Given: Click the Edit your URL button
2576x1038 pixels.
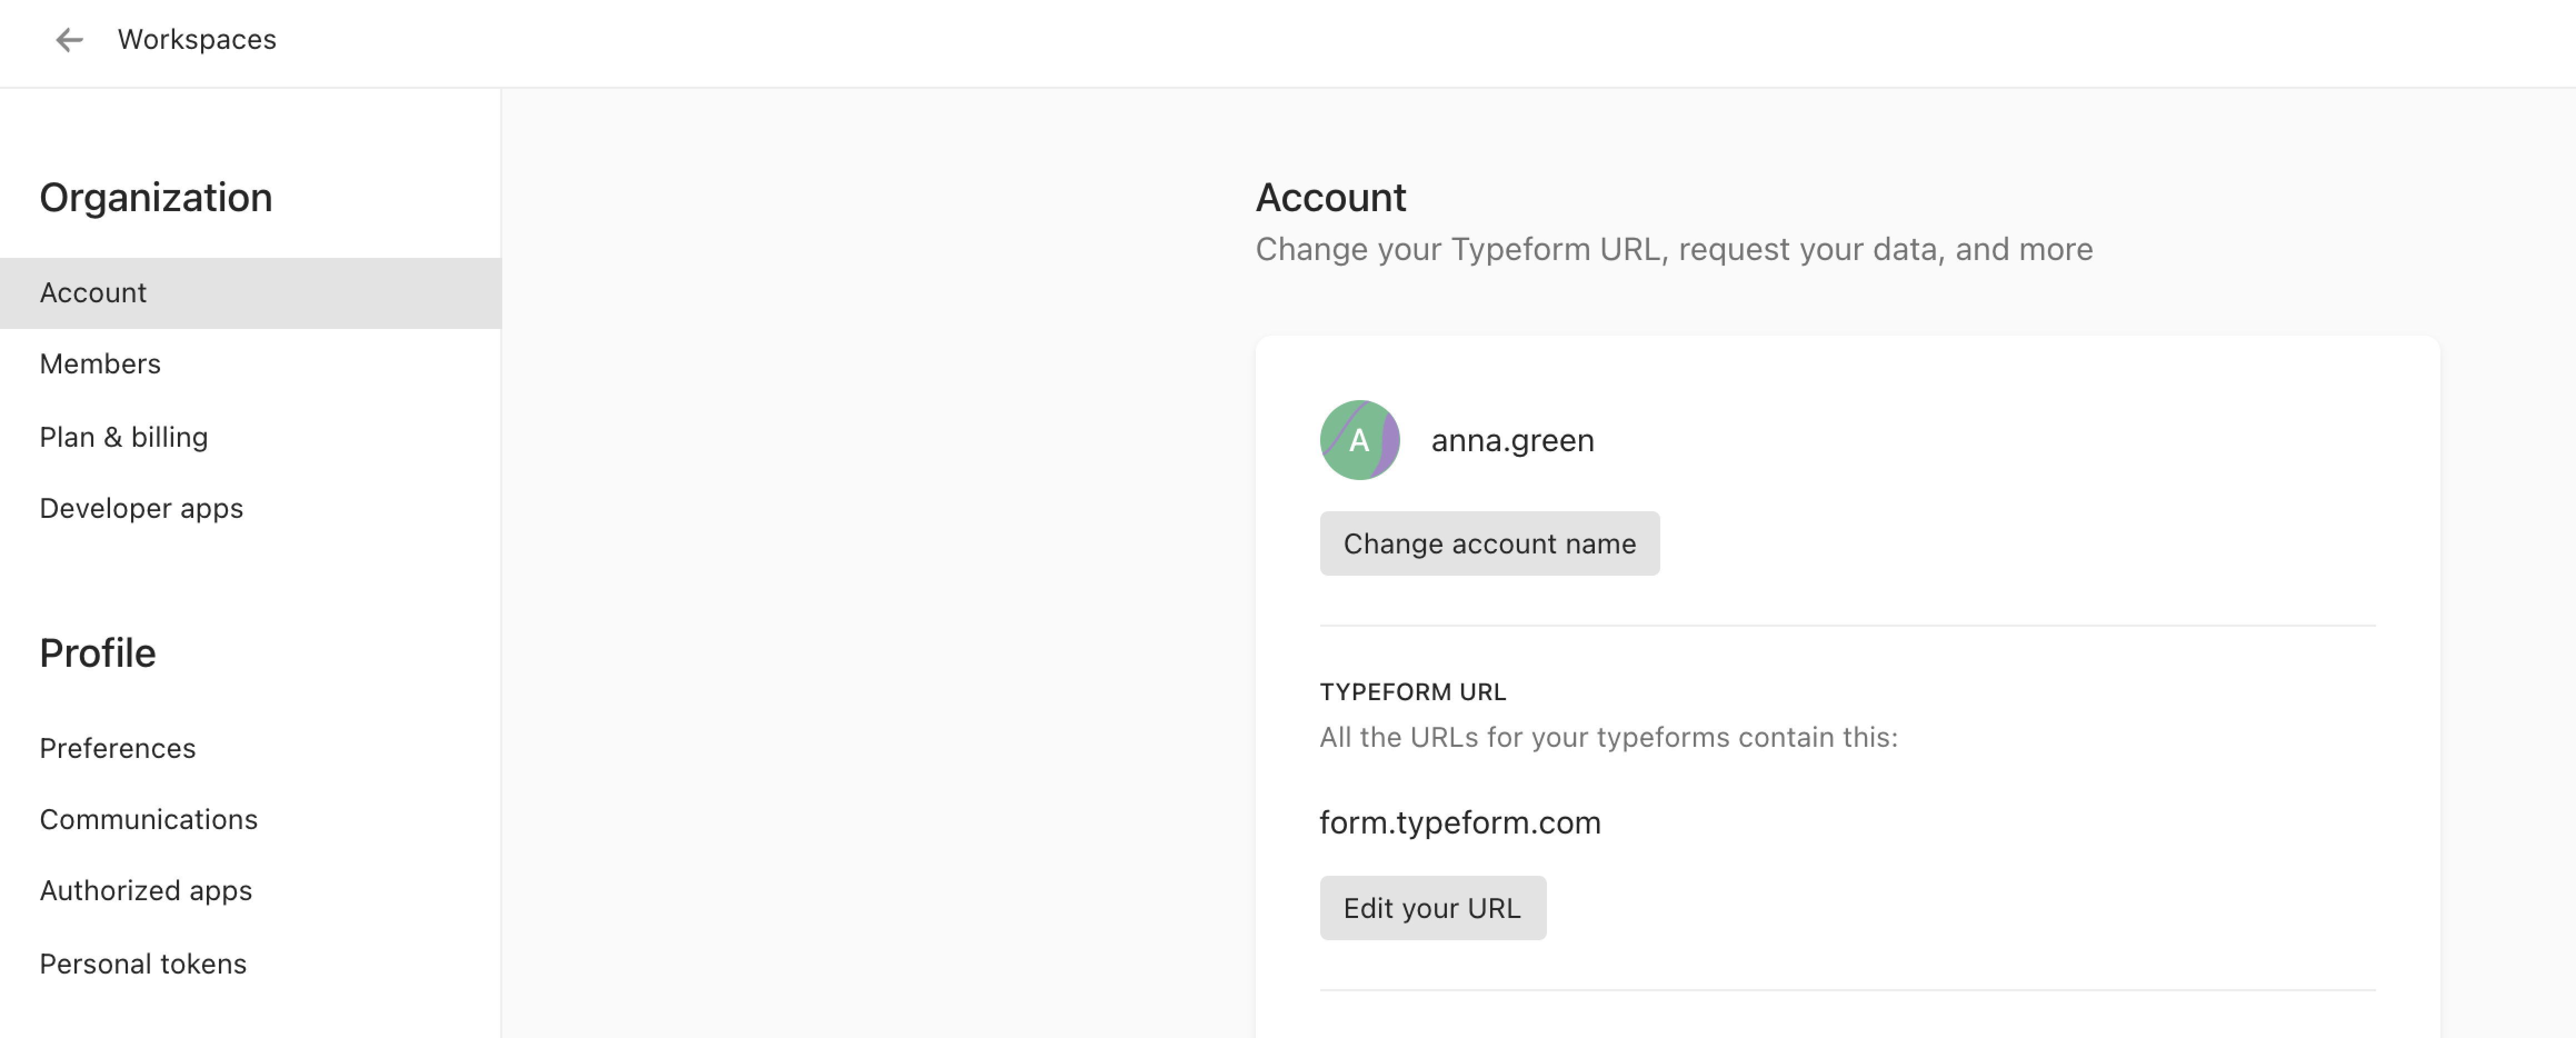Looking at the screenshot, I should click(x=1432, y=908).
